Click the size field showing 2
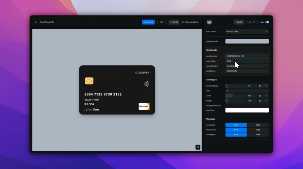 pyautogui.click(x=247, y=91)
